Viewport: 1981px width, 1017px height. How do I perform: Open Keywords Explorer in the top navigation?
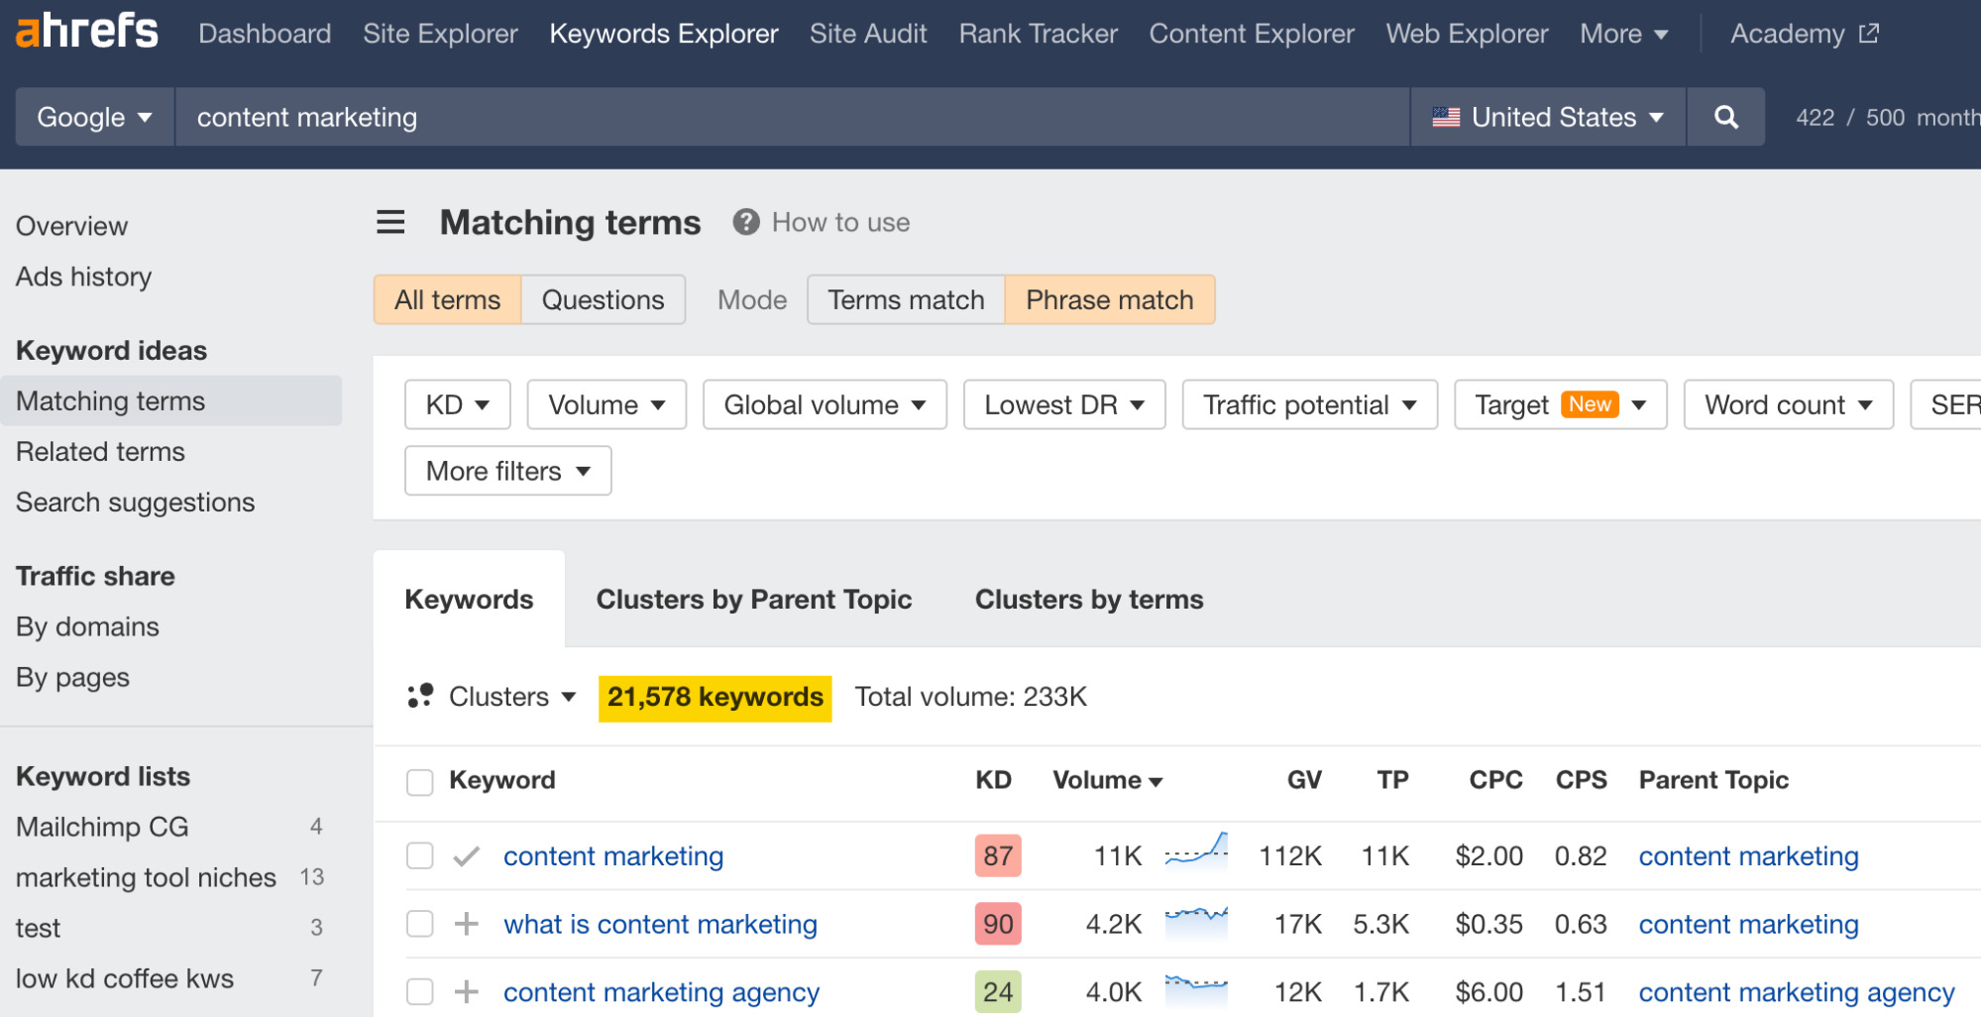coord(663,33)
